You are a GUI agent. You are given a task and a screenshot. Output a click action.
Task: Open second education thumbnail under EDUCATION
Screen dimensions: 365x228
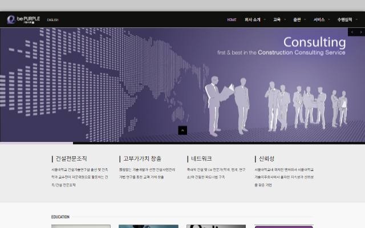(148, 226)
